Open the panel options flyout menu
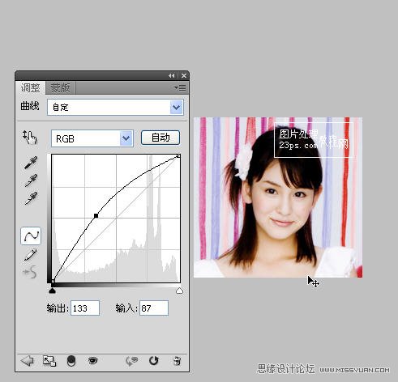This screenshot has width=398, height=382. pos(180,87)
